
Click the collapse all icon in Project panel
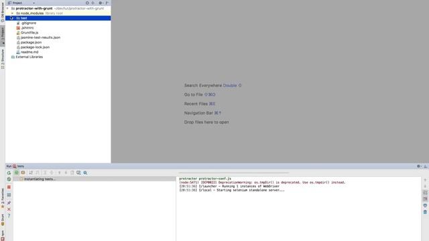tap(93, 3)
